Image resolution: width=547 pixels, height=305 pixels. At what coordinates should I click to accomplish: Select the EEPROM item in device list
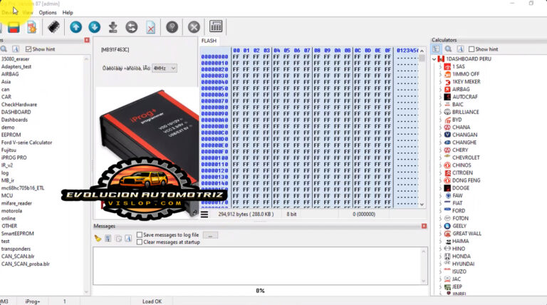(11, 135)
